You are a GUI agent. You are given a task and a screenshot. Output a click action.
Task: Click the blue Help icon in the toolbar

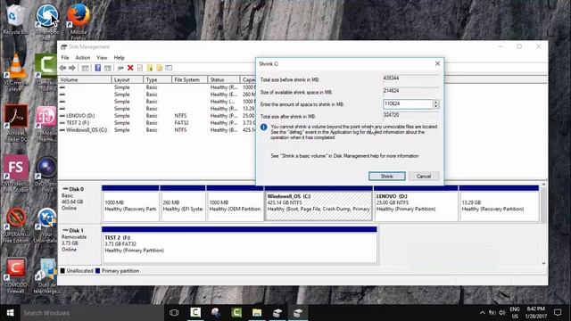tap(97, 68)
